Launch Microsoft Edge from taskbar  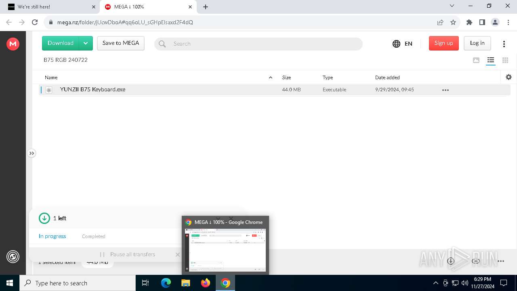166,283
